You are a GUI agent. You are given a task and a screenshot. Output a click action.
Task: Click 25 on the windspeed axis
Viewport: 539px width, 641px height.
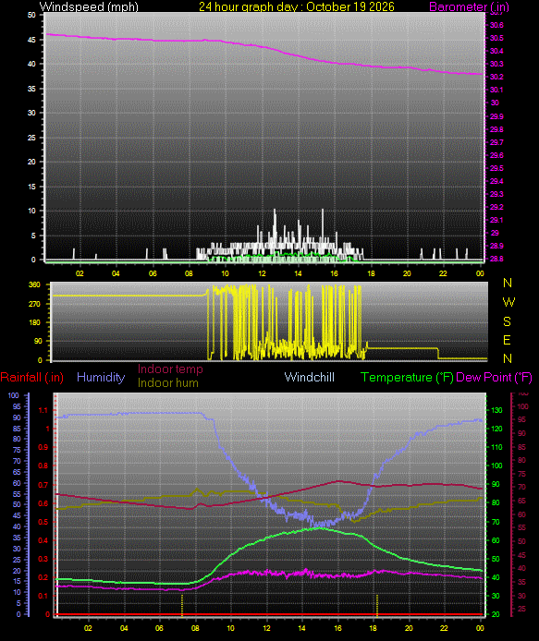[x=31, y=138]
